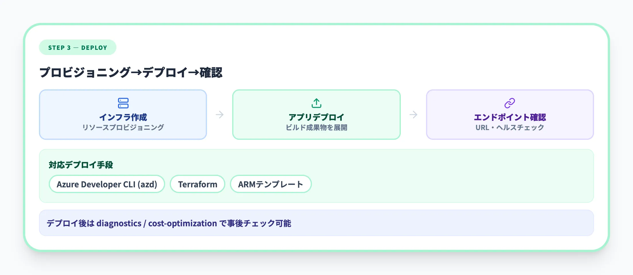
Task: Click the Azure Developer CLI (azd) pill
Action: pos(107,184)
